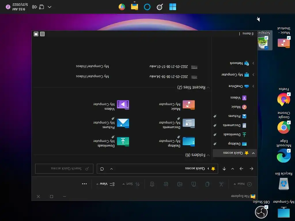Open the recent locations chevron
The width and height of the screenshot is (295, 221).
tap(233, 169)
